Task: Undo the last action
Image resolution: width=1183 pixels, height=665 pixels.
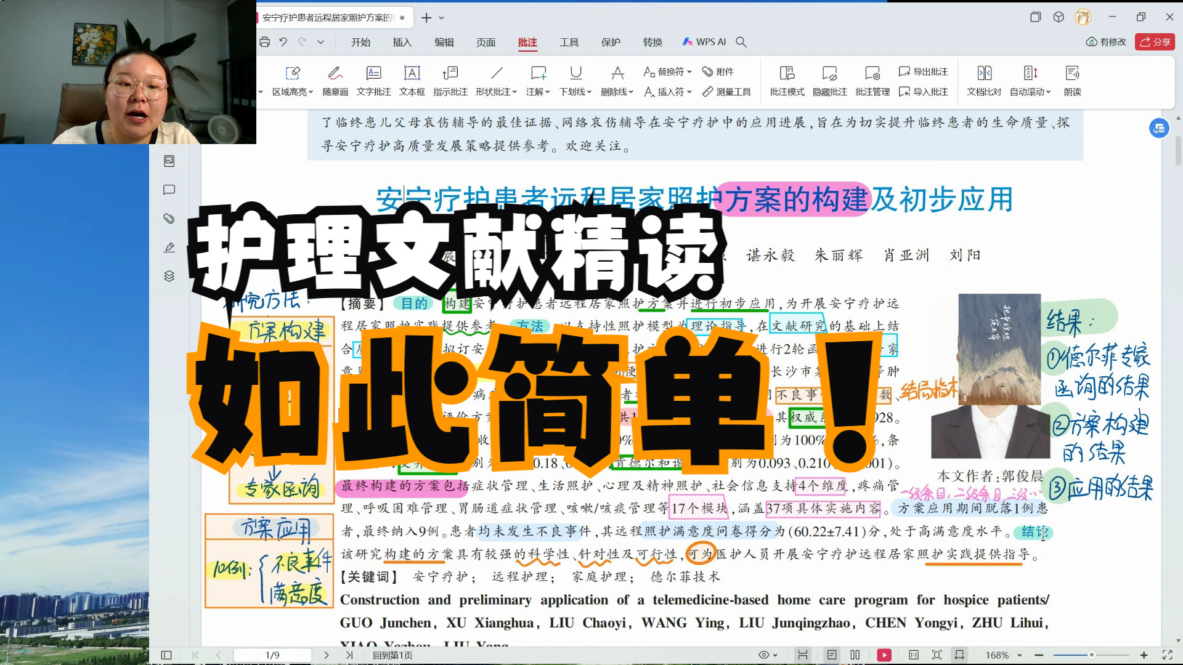Action: (x=283, y=42)
